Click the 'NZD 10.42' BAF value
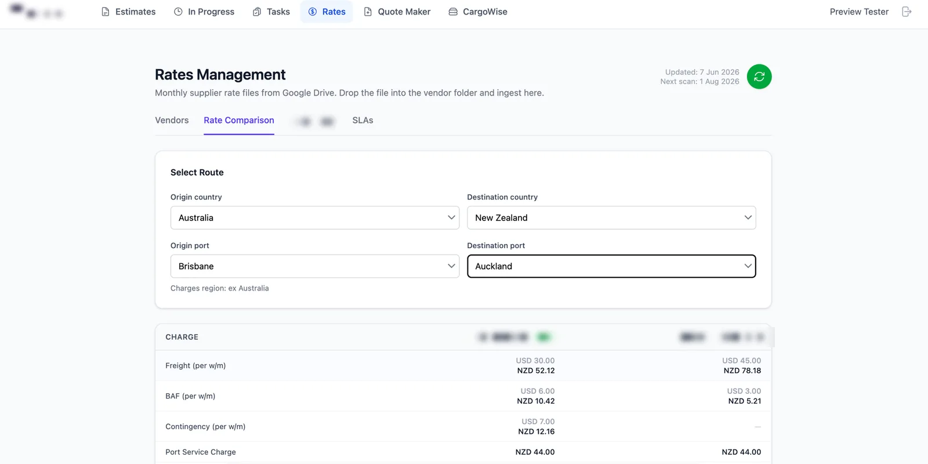 pyautogui.click(x=536, y=401)
